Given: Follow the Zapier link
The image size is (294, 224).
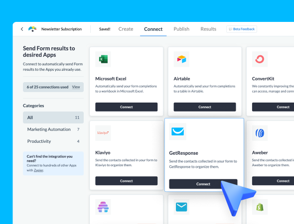Looking at the screenshot, I should [38, 170].
